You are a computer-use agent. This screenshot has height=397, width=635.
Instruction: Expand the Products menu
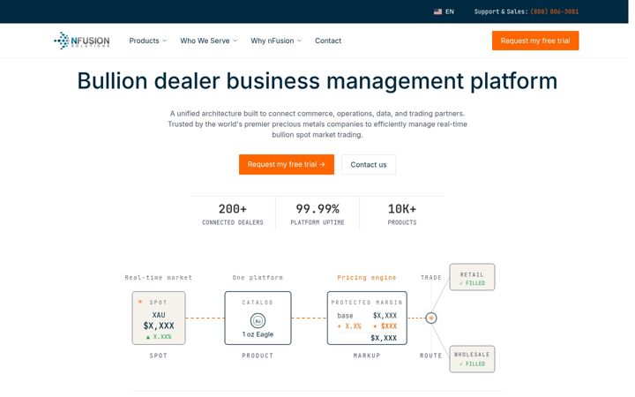click(x=148, y=41)
